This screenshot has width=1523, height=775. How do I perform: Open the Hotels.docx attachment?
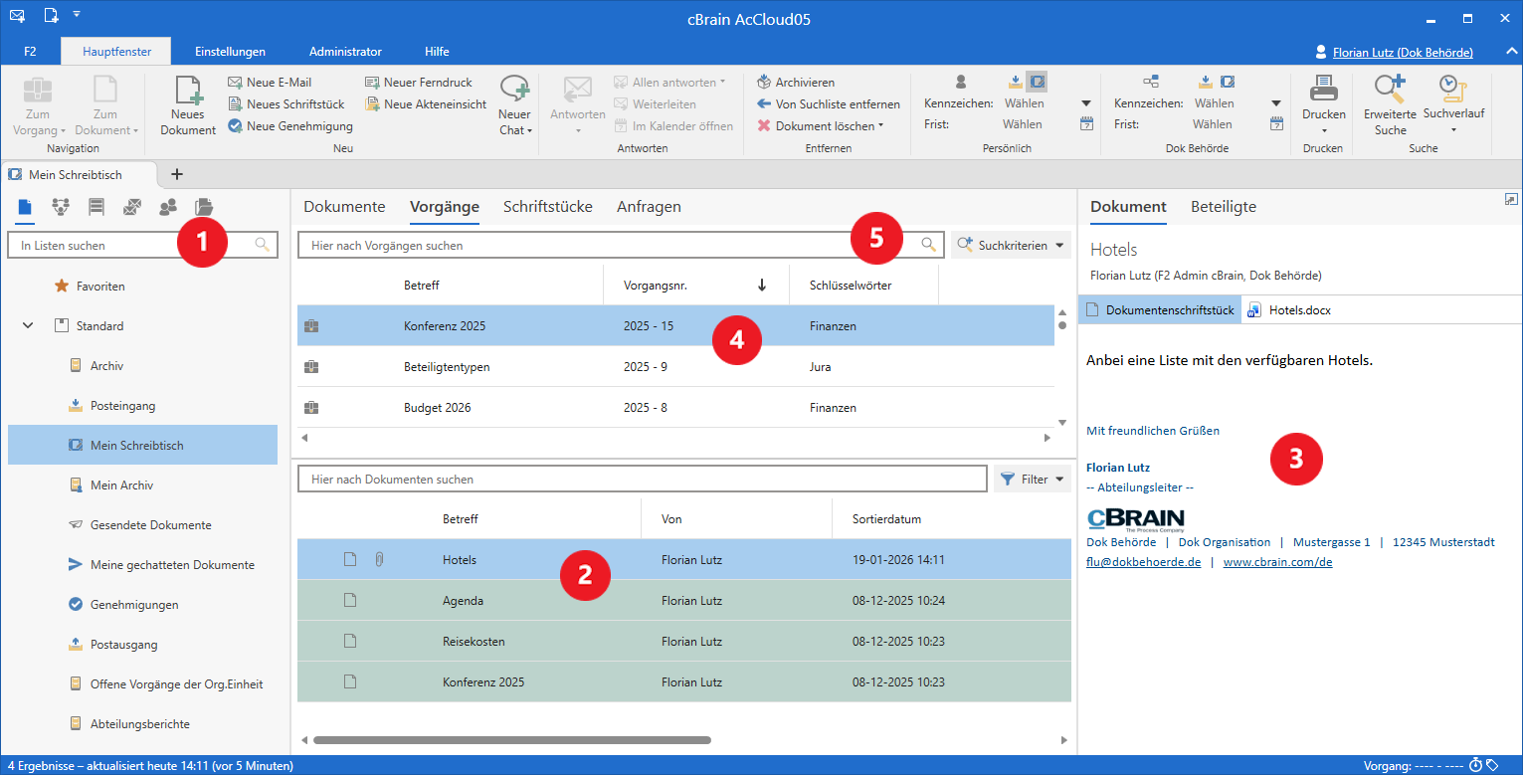pyautogui.click(x=1289, y=310)
